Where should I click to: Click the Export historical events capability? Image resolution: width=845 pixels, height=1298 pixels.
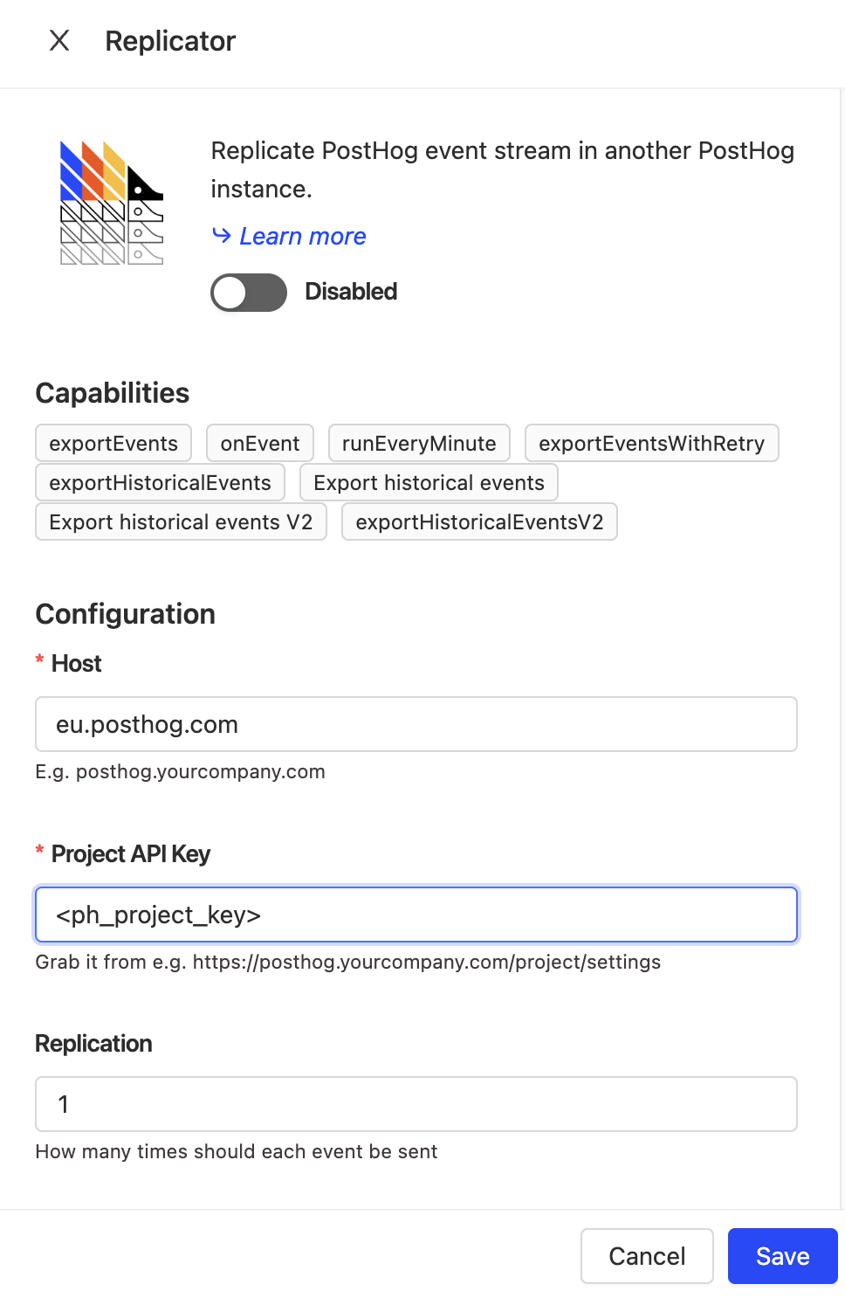429,482
